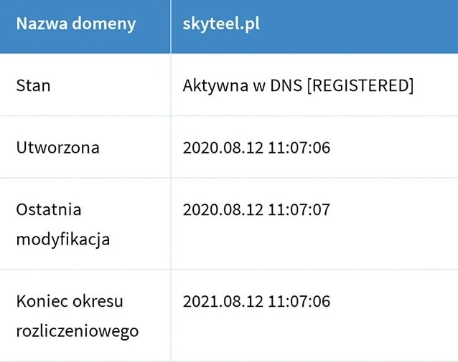Viewport: 458px width, 362px height.
Task: Click the word 'modyfikacja' in label
Action: (x=62, y=239)
